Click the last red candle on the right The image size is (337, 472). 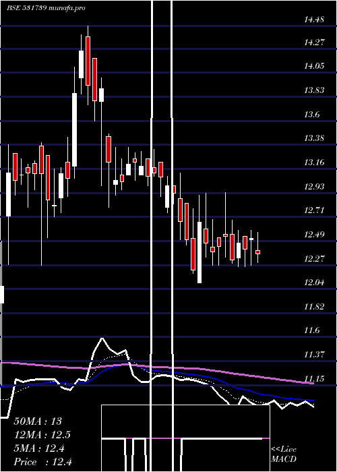point(258,252)
